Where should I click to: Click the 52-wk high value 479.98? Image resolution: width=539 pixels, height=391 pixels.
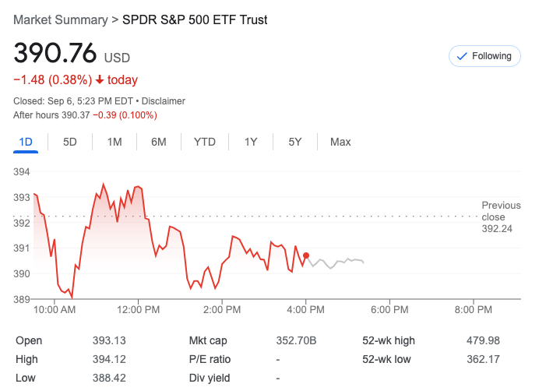pos(483,340)
